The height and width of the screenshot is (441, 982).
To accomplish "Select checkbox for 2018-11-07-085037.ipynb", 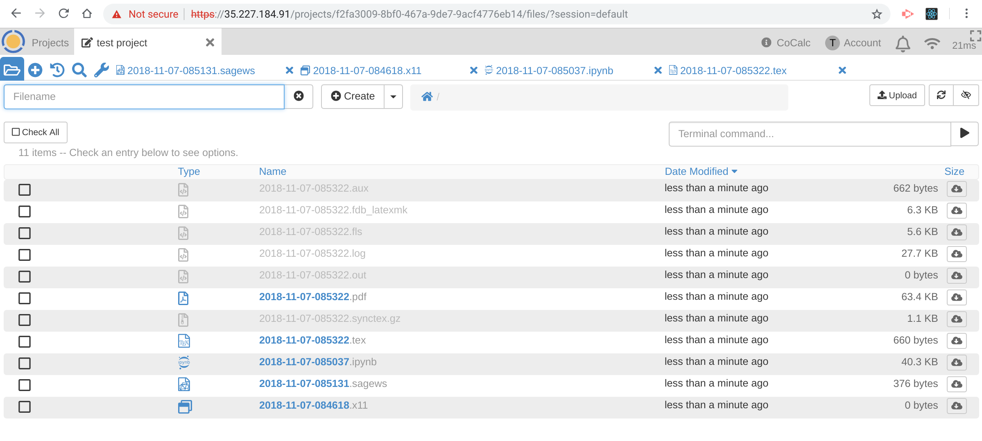I will [25, 363].
